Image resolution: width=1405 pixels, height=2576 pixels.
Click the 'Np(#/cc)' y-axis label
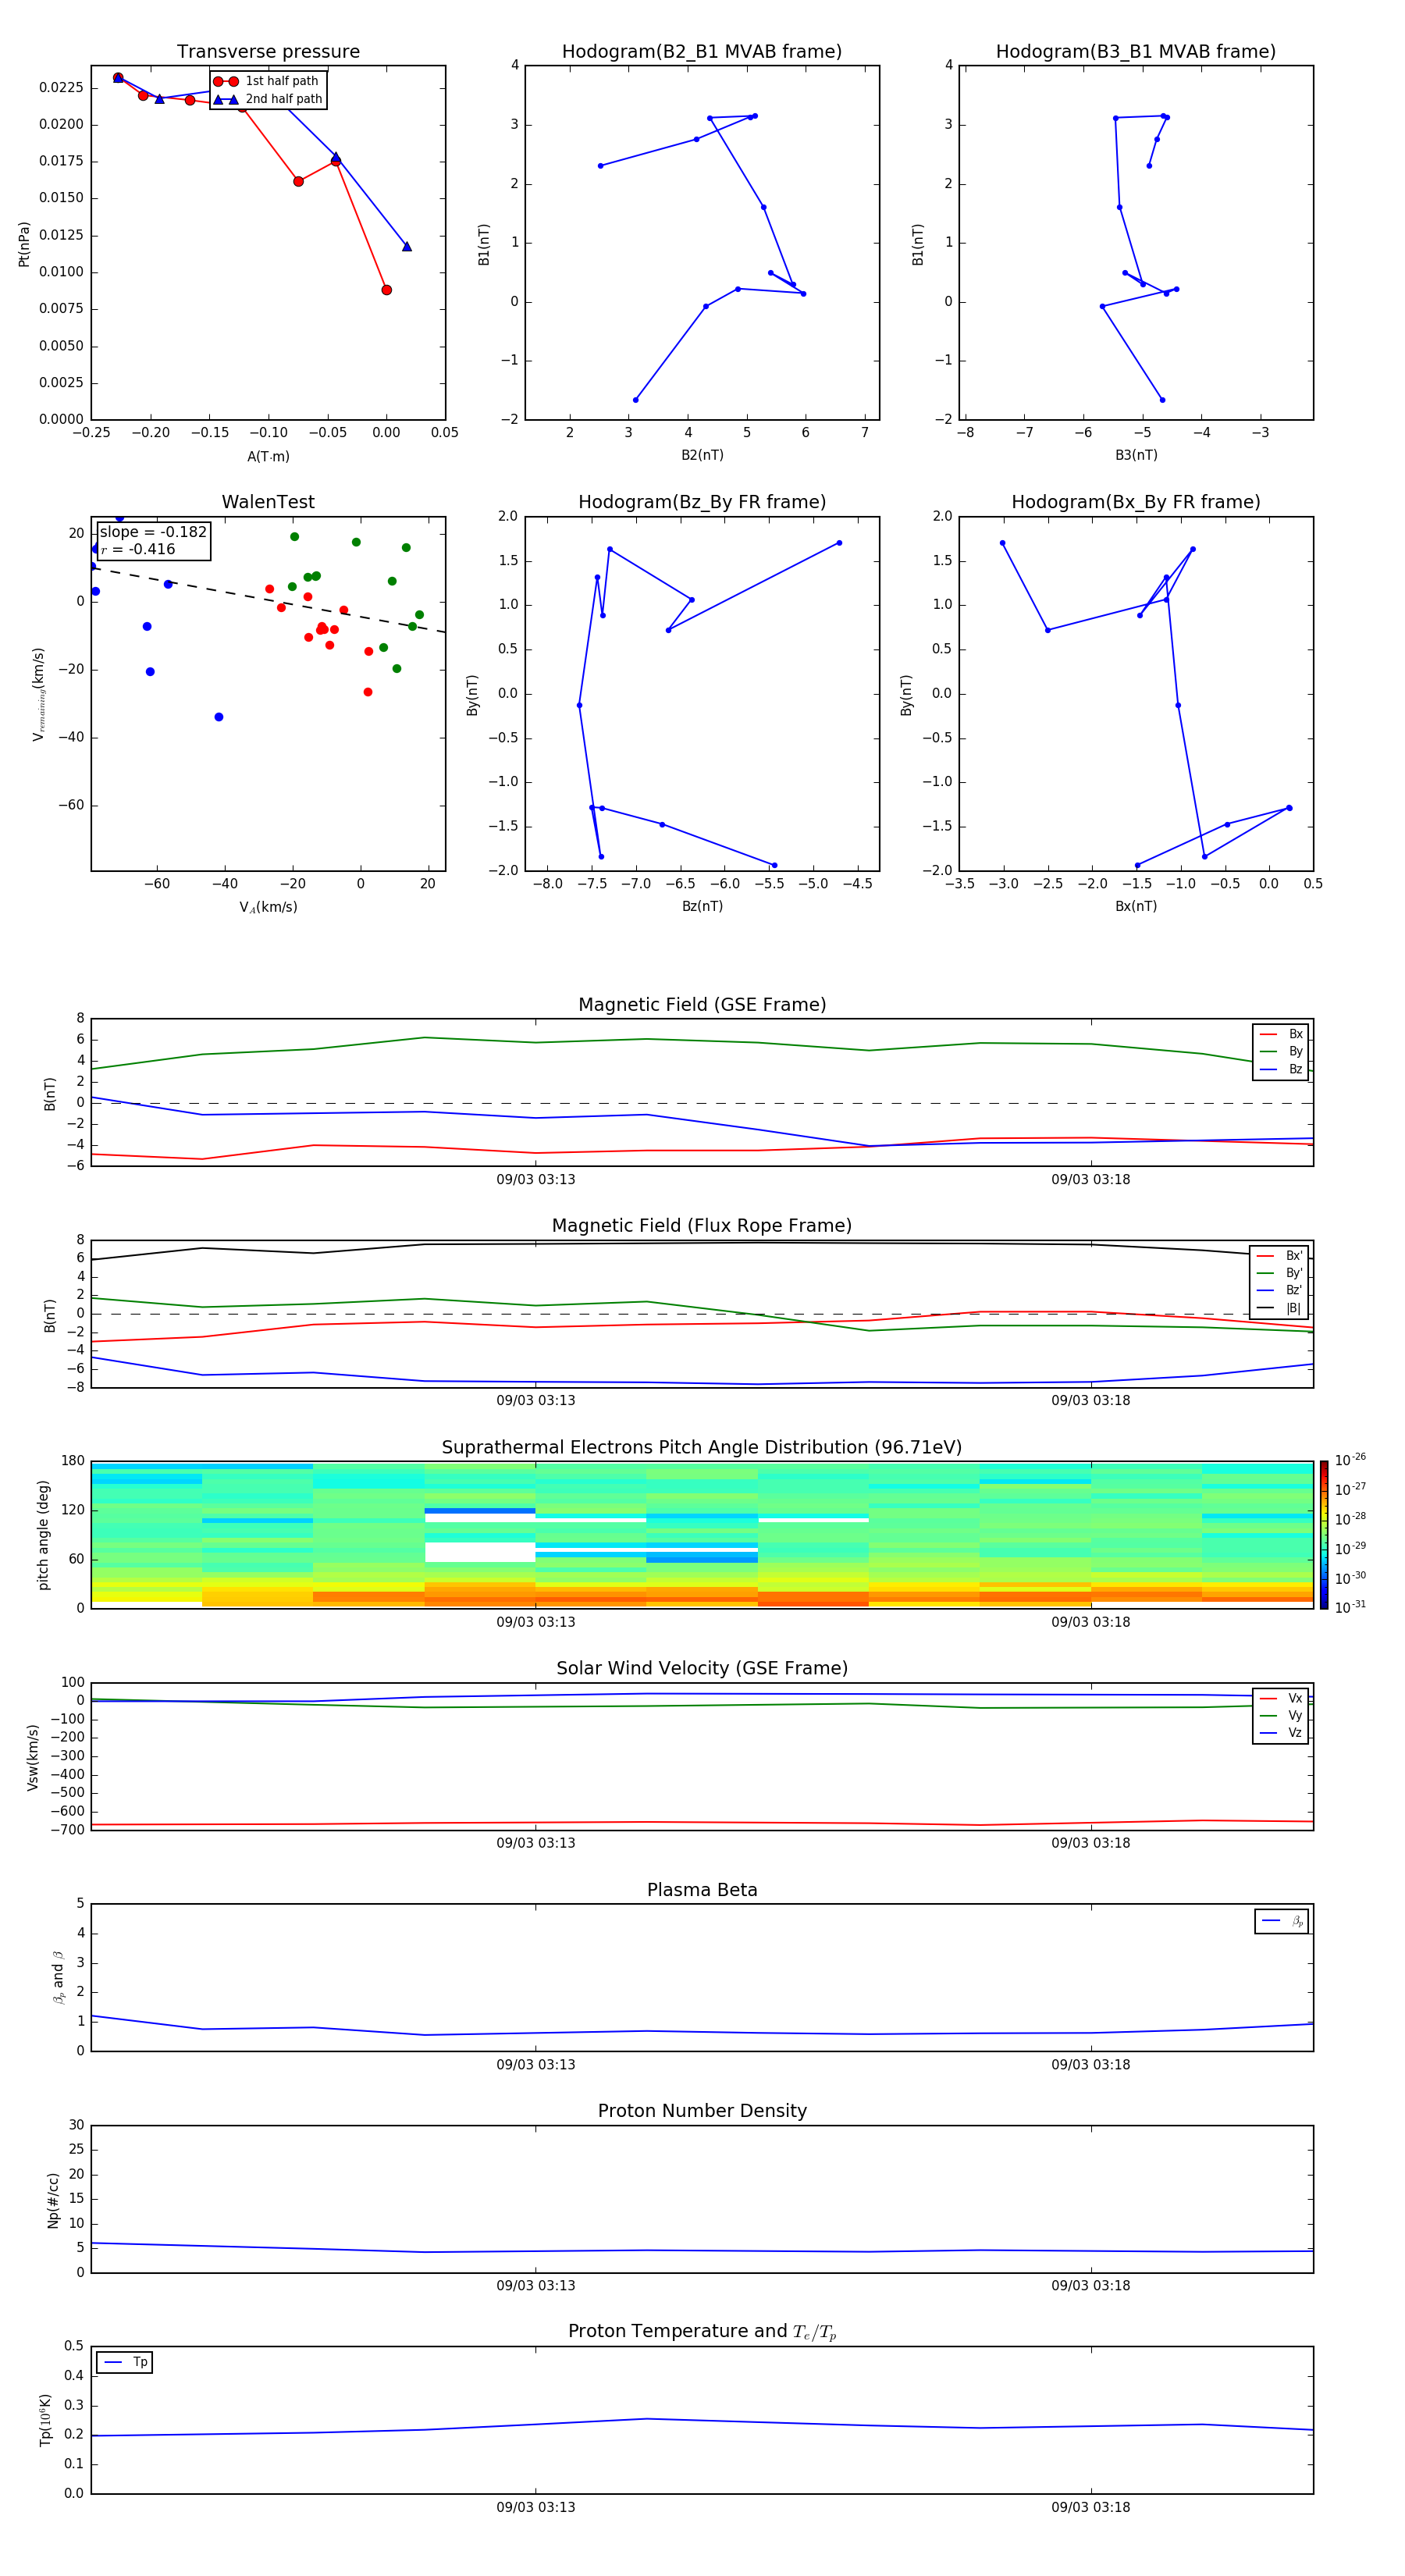53,2200
